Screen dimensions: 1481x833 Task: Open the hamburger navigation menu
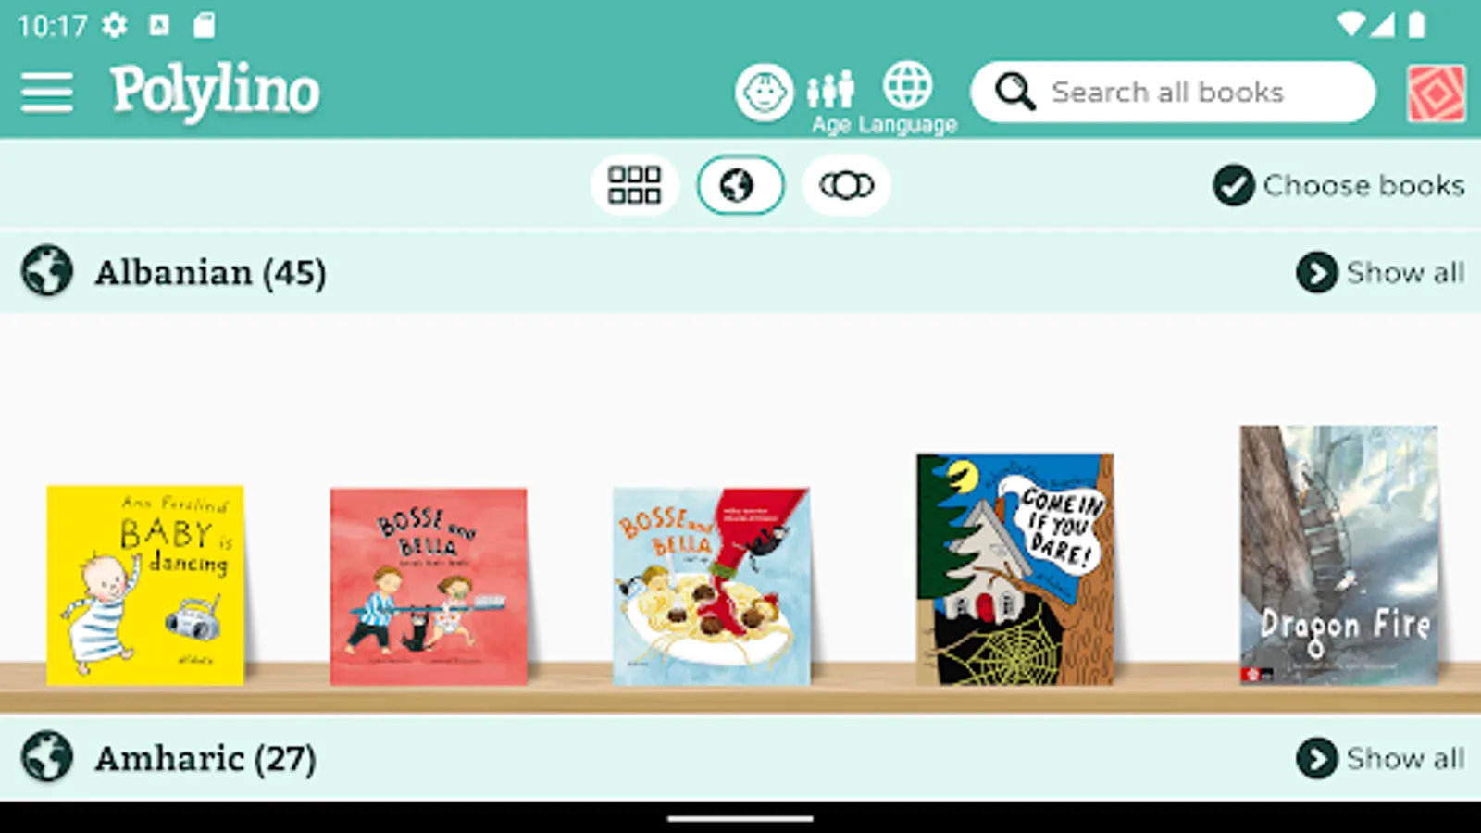coord(46,93)
